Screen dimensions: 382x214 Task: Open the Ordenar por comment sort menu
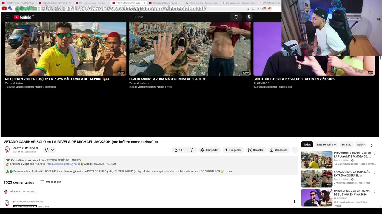point(50,182)
